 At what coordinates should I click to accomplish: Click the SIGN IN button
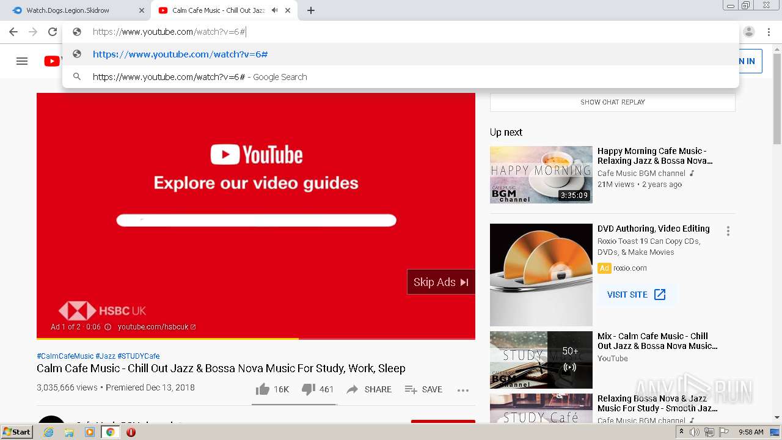tap(750, 61)
